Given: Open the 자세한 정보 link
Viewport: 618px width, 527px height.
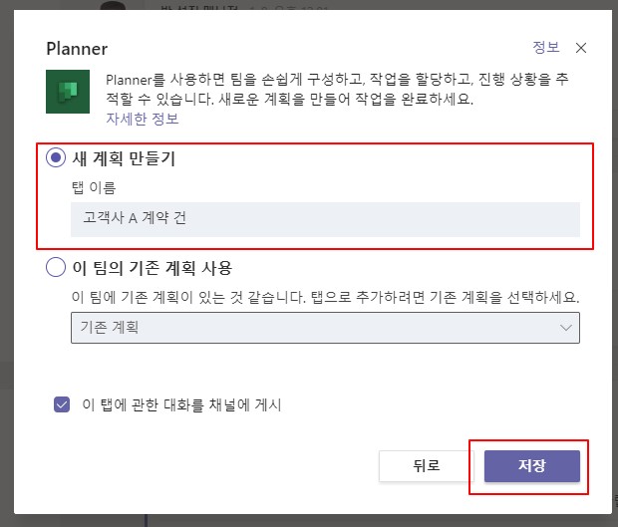Looking at the screenshot, I should tap(143, 119).
